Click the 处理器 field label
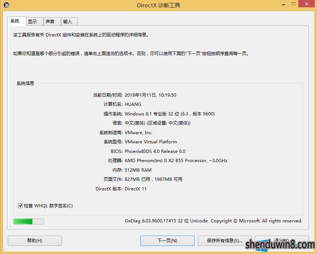 [115, 161]
